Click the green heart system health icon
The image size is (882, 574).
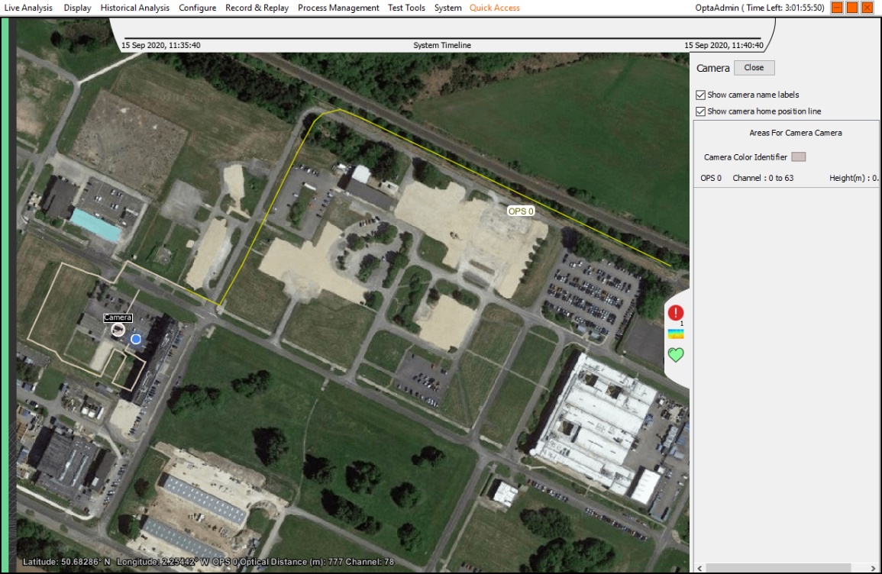click(676, 355)
